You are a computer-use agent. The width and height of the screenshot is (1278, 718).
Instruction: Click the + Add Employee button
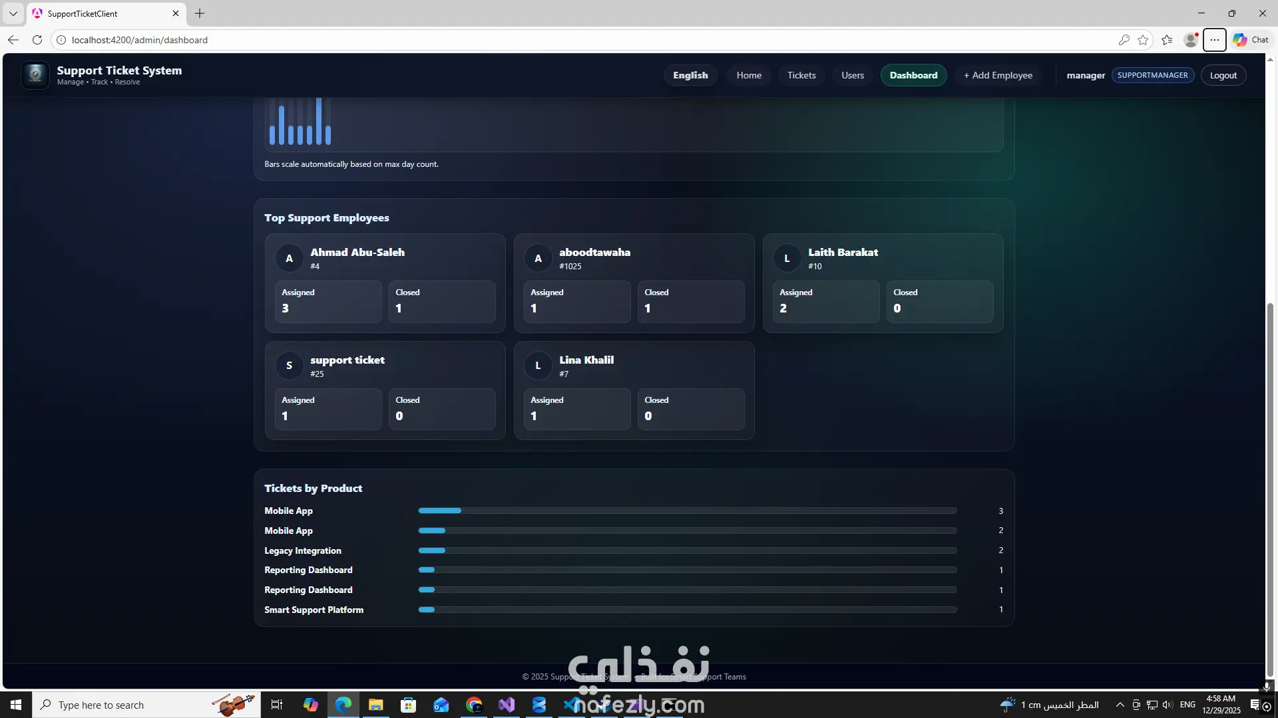(998, 75)
